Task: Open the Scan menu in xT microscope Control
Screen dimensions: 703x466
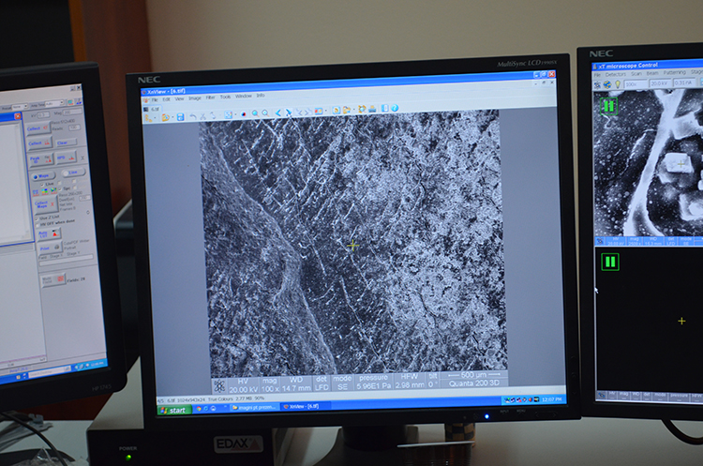Action: 636,74
